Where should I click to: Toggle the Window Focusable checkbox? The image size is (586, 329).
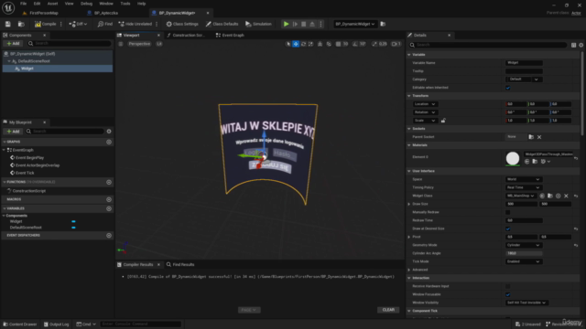coord(508,294)
